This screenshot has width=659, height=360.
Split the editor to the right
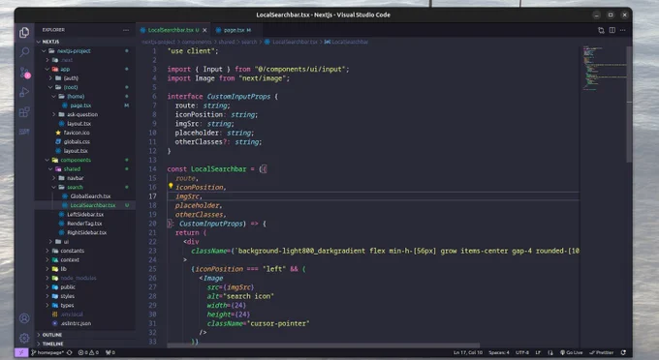point(612,30)
